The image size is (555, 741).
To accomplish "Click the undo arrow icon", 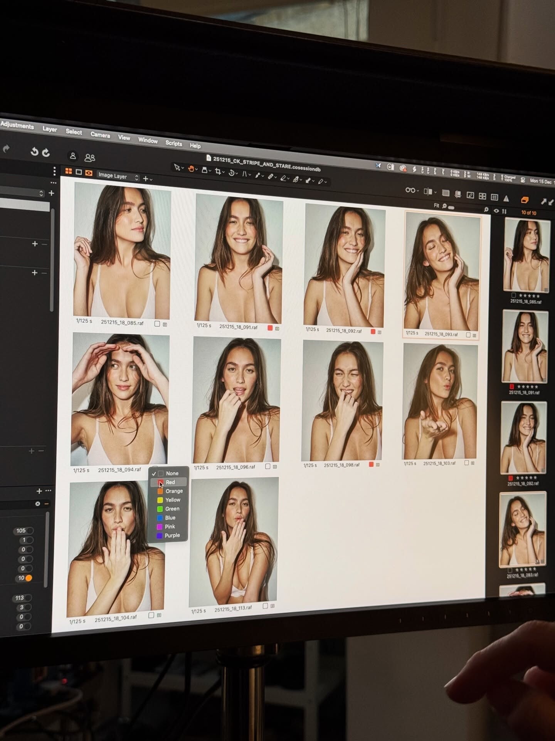I will tap(34, 152).
